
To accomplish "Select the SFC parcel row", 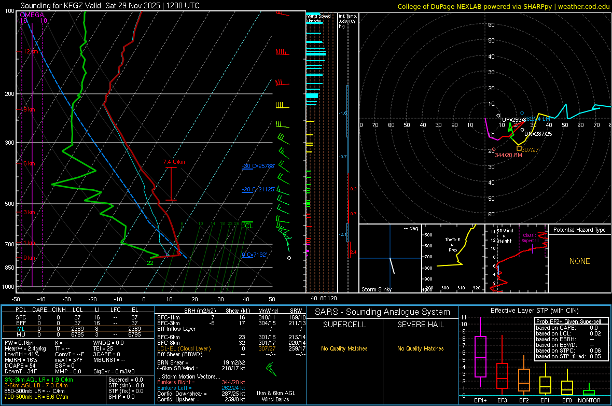I will click(78, 318).
